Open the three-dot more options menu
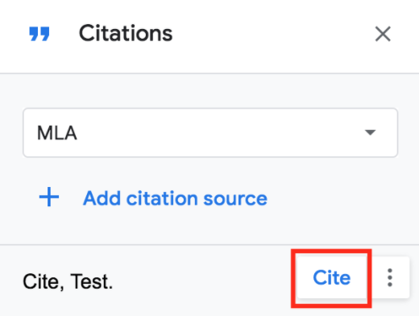The width and height of the screenshot is (419, 316). [390, 277]
